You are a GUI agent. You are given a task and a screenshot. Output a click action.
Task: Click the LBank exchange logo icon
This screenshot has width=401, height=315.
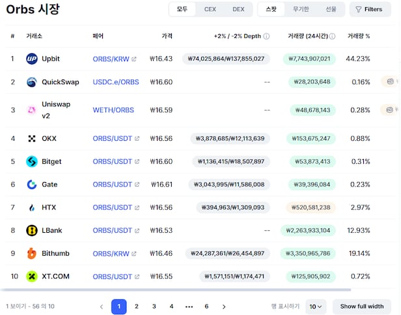[x=32, y=230]
